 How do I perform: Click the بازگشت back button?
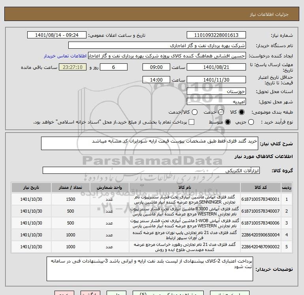[90, 293]
